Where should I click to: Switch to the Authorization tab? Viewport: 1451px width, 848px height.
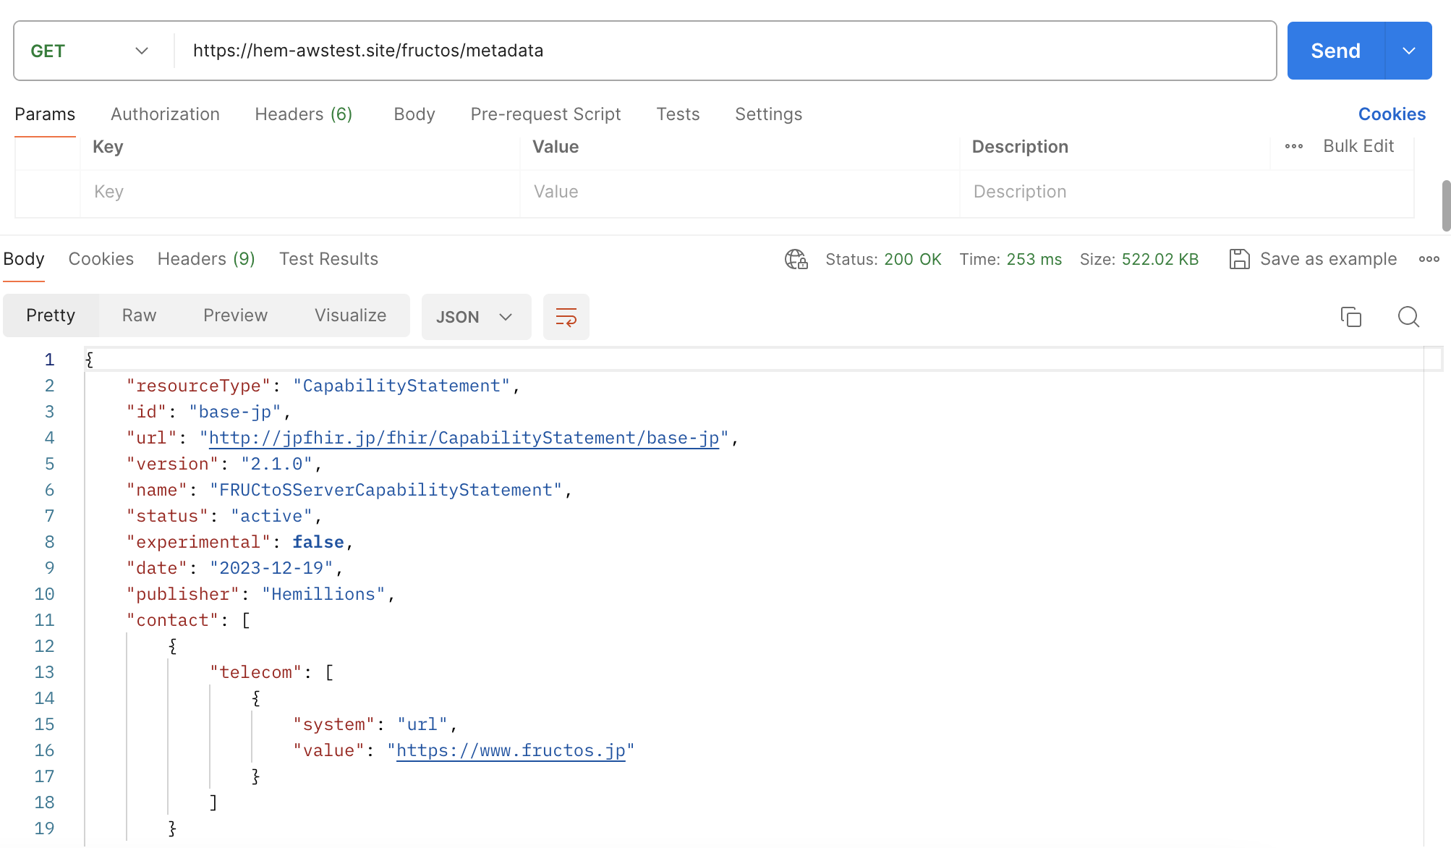[166, 114]
